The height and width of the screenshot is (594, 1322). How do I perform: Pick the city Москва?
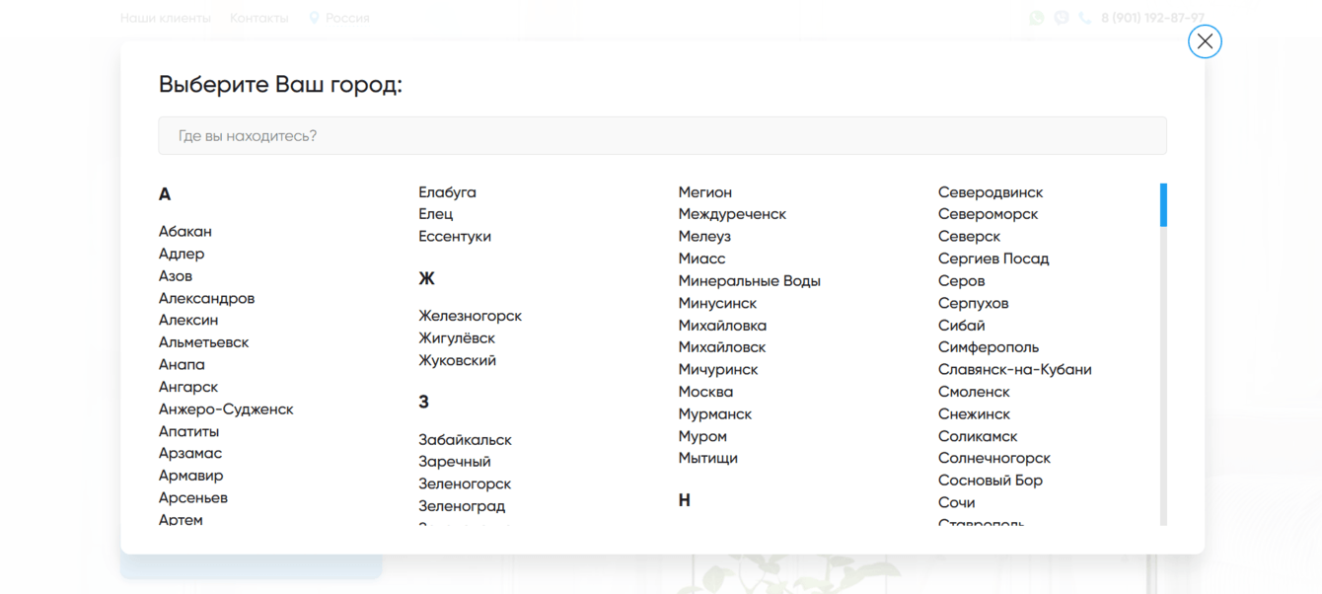click(706, 392)
